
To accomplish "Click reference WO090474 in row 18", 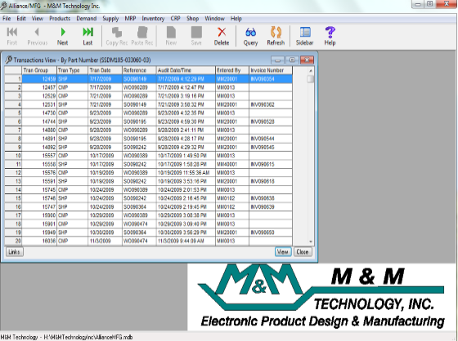I will coord(139,224).
